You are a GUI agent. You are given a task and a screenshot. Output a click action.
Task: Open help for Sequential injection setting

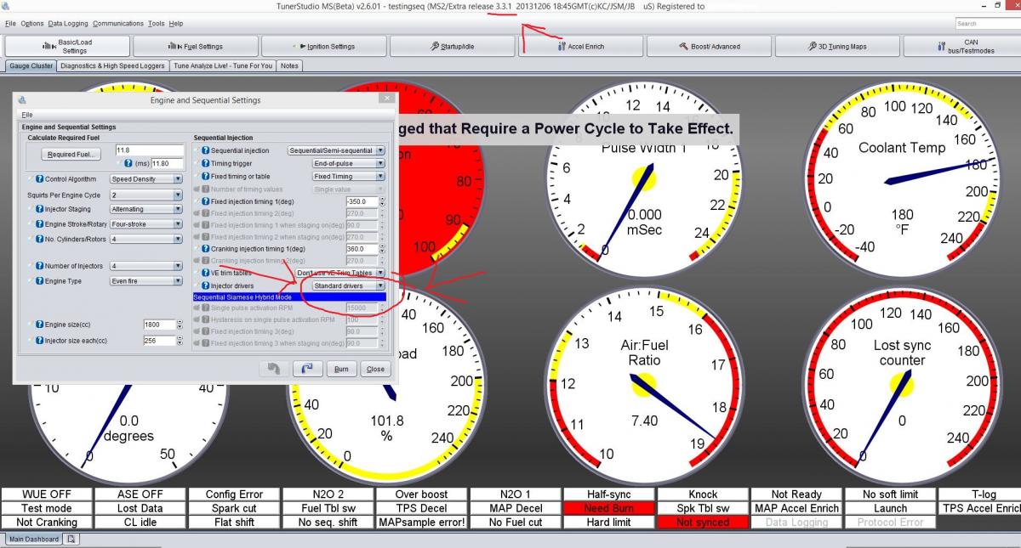206,150
